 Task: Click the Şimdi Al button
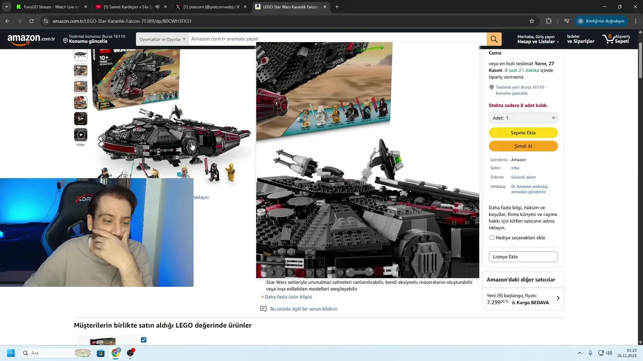coord(523,146)
